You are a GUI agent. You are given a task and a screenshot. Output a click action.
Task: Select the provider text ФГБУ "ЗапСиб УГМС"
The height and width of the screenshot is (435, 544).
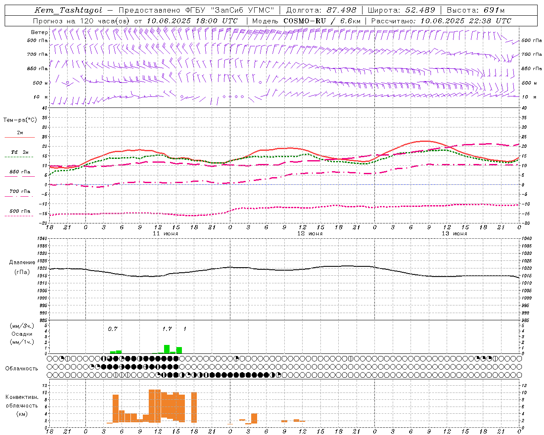tap(230, 10)
